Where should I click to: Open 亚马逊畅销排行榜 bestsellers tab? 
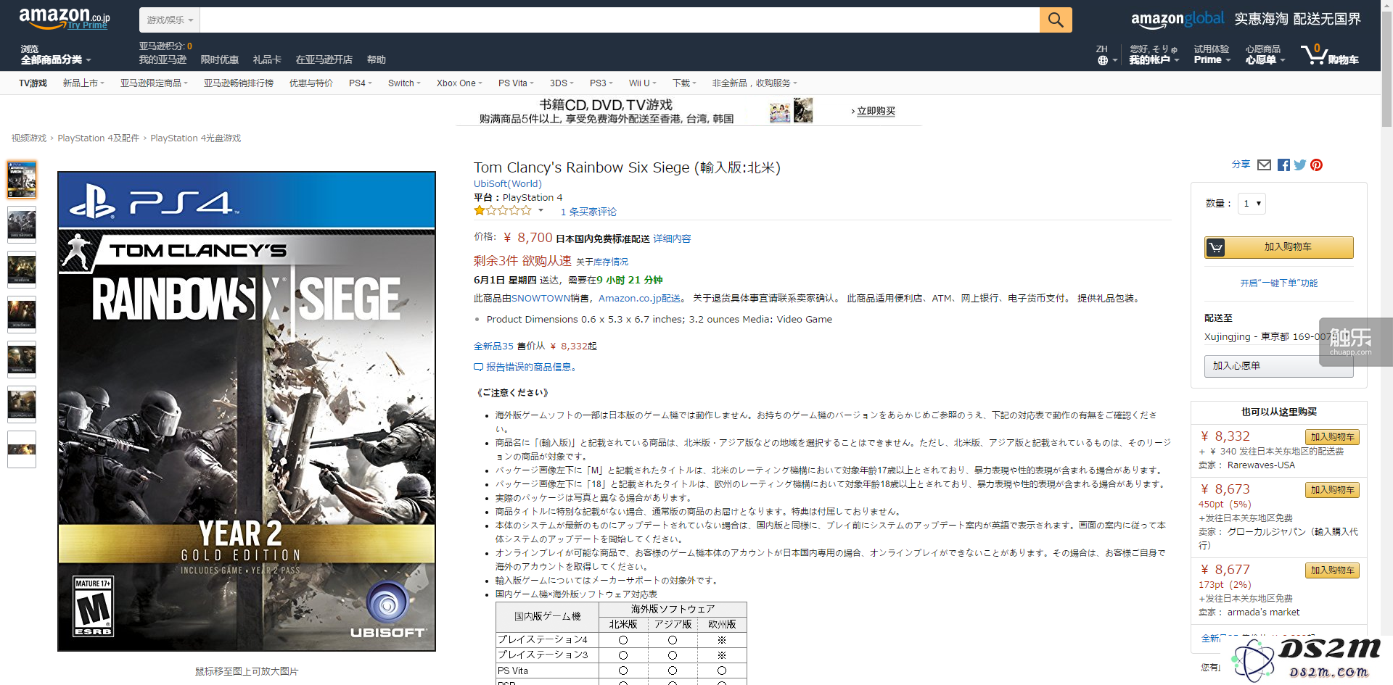pos(238,83)
